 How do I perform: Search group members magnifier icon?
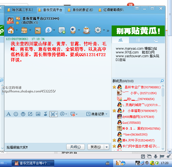[162, 81]
